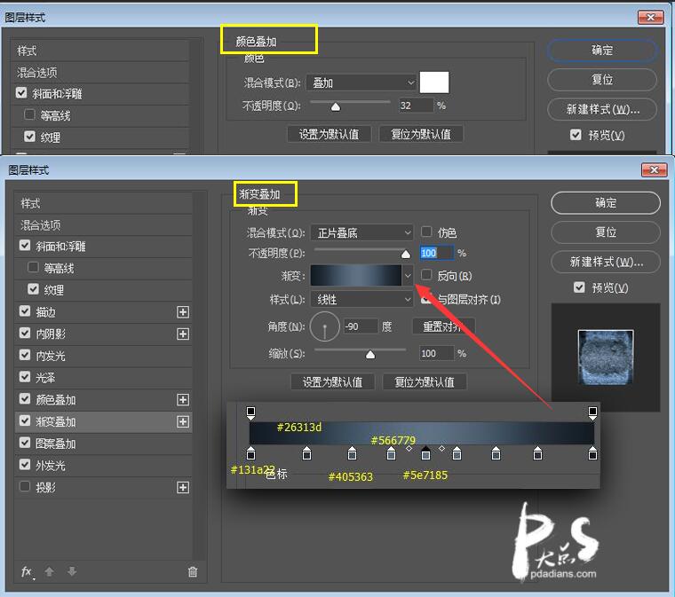Add another 颜色叠加 effect plus icon
This screenshot has width=675, height=597.
pyautogui.click(x=183, y=400)
